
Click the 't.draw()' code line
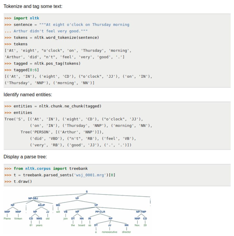tap(23, 181)
